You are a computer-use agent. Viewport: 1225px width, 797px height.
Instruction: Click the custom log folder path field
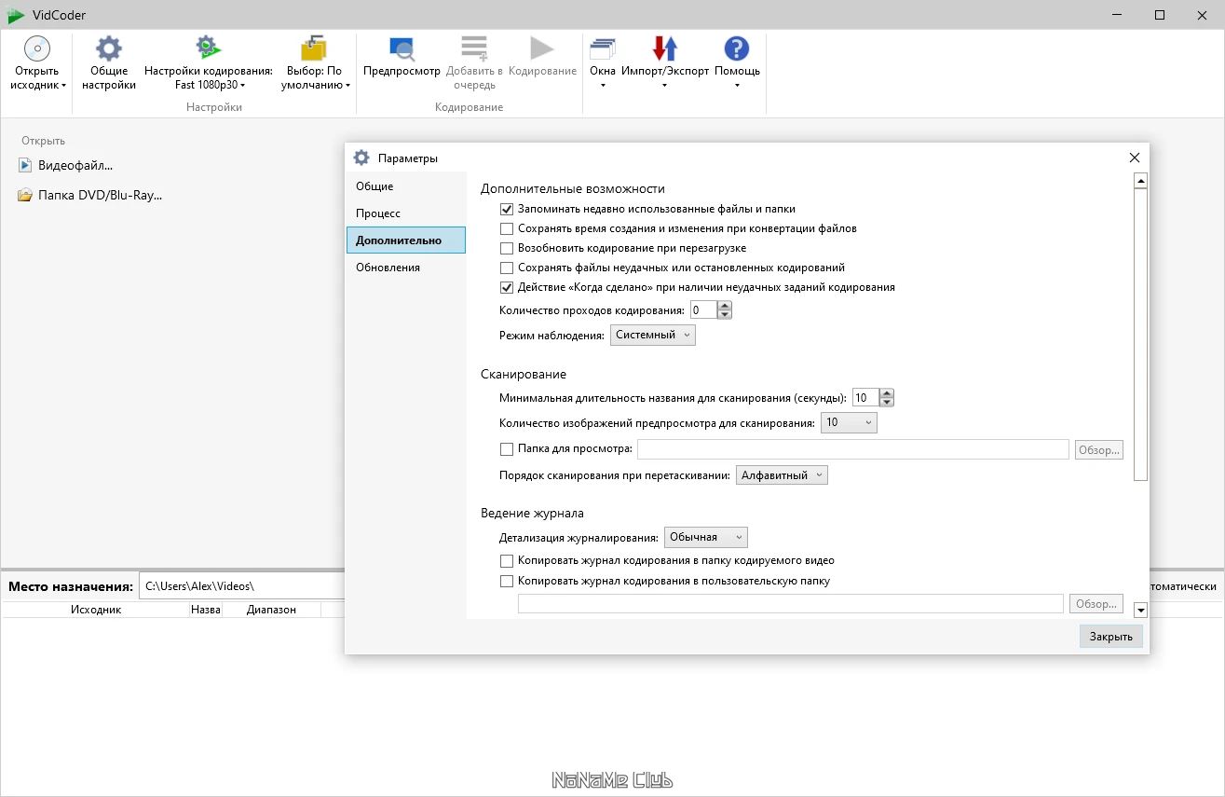pos(790,604)
